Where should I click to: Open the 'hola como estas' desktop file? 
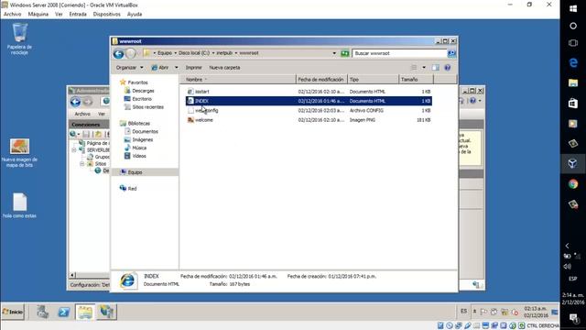point(19,205)
